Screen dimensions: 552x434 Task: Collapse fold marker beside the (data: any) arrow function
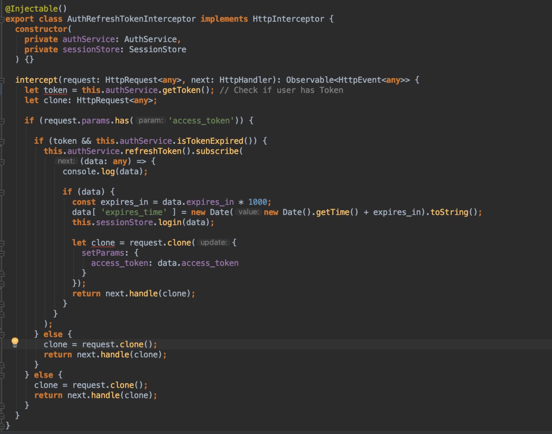(x=2, y=162)
